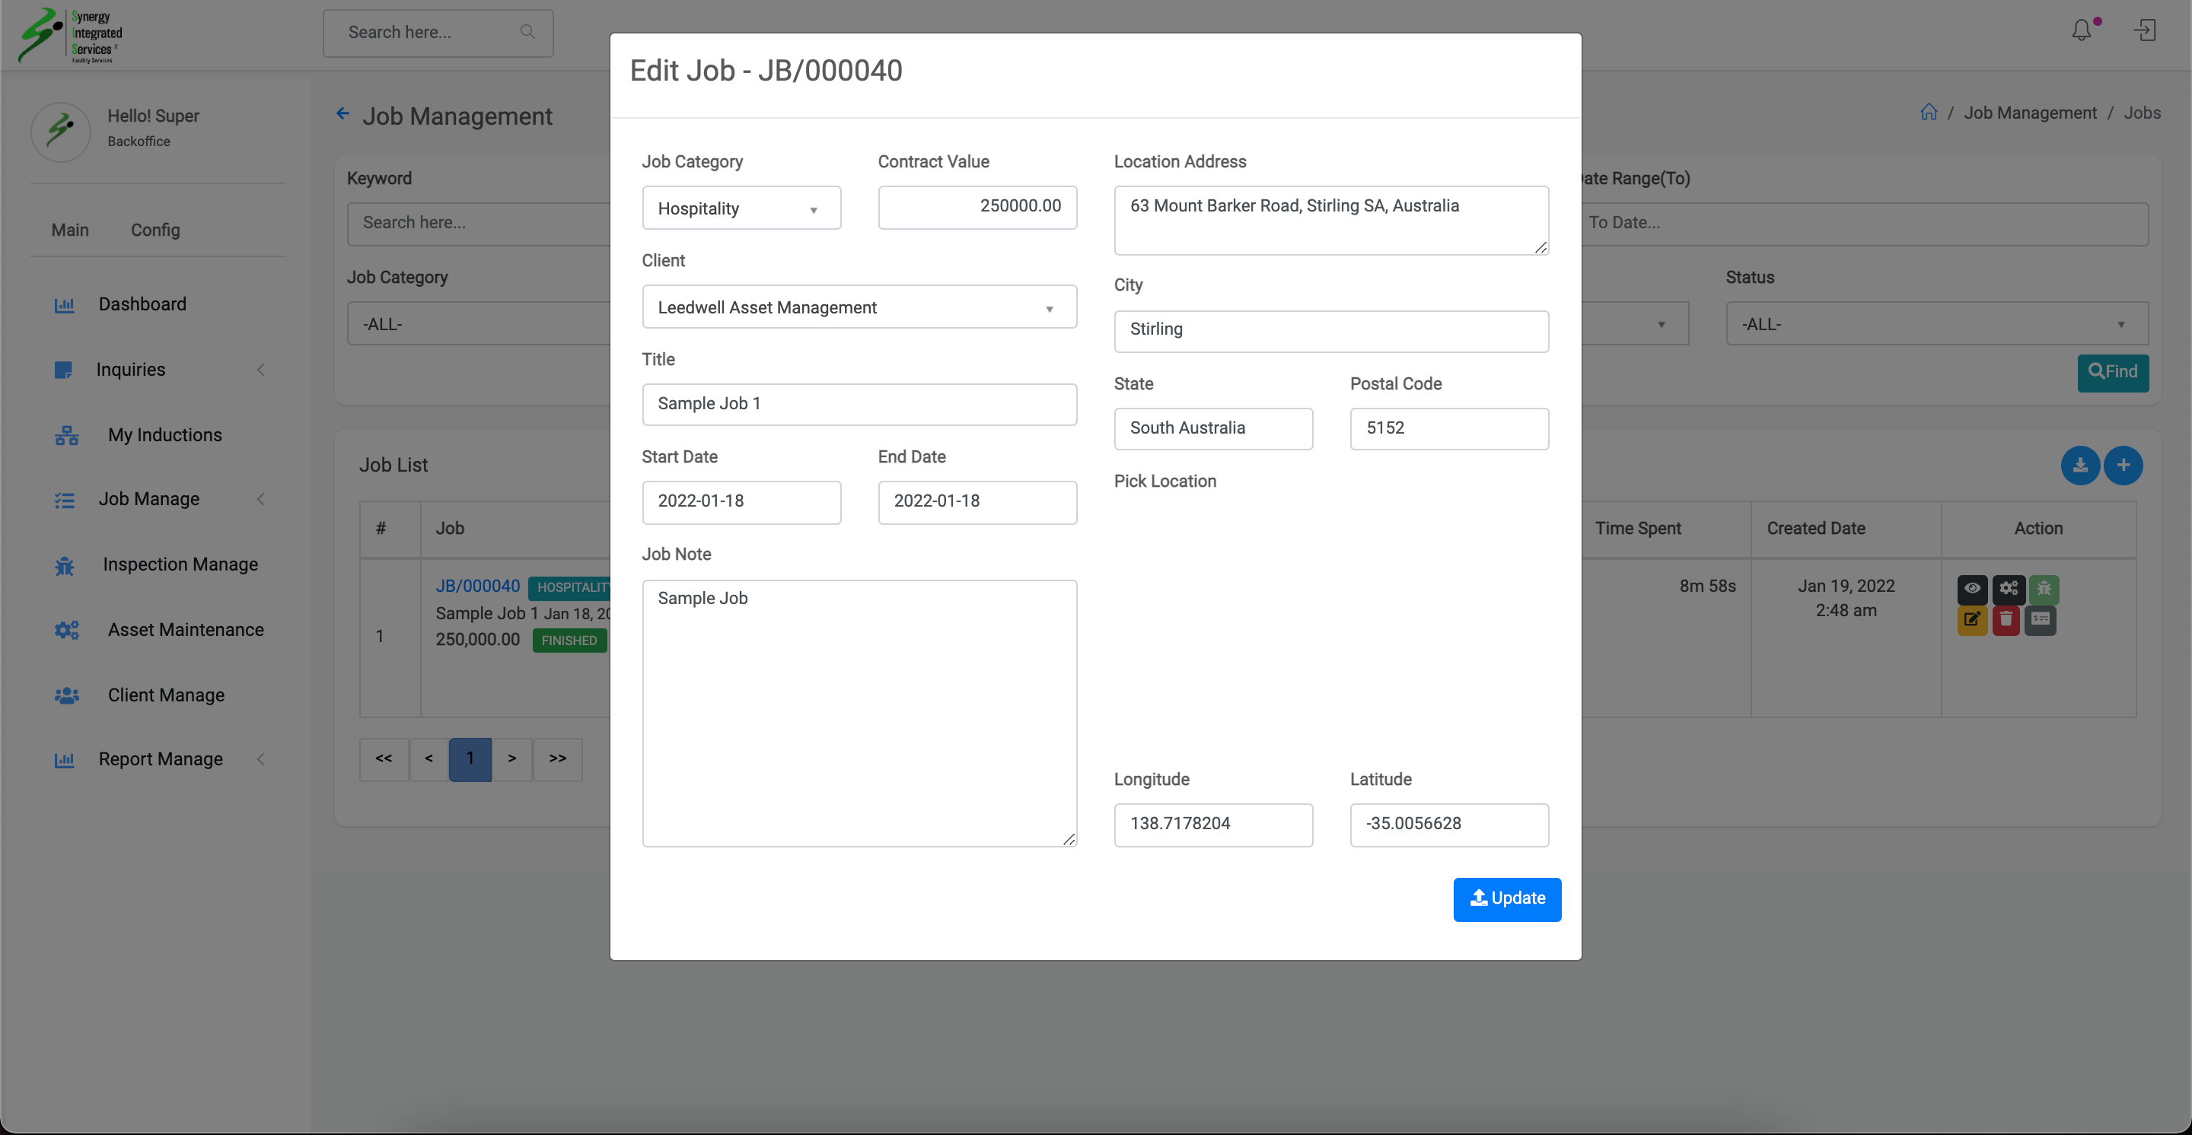
Task: Click the JB/000040 job link
Action: point(477,586)
